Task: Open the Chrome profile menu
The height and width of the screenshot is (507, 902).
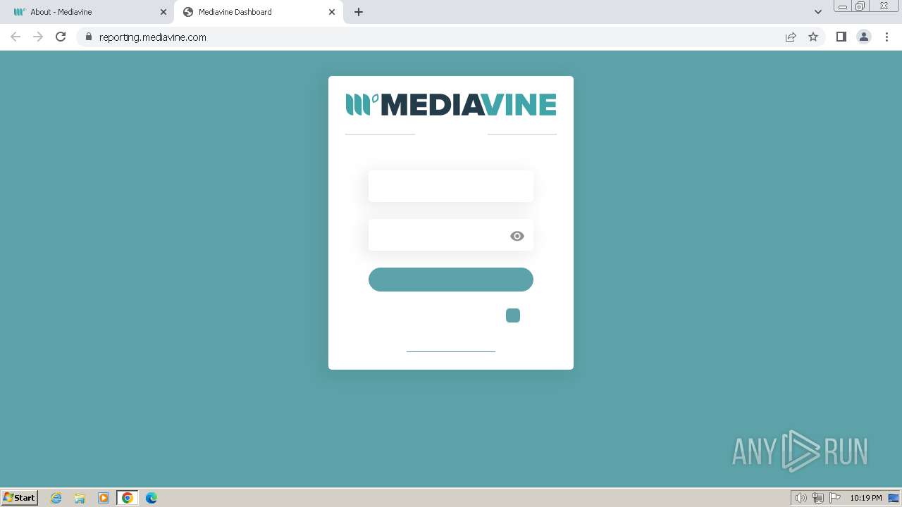Action: tap(864, 37)
